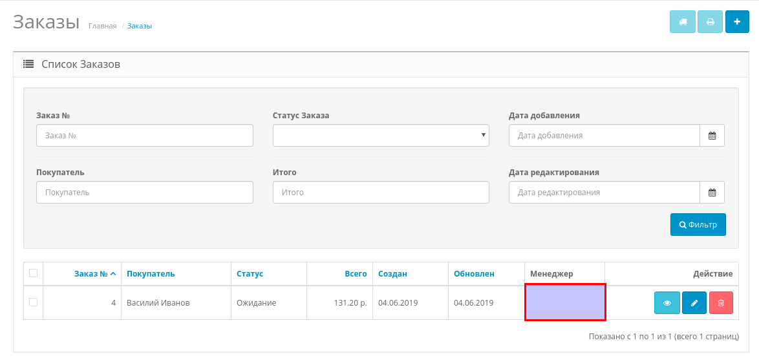The image size is (759, 358).
Task: Expand the Статус Заказа dropdown
Action: [381, 136]
